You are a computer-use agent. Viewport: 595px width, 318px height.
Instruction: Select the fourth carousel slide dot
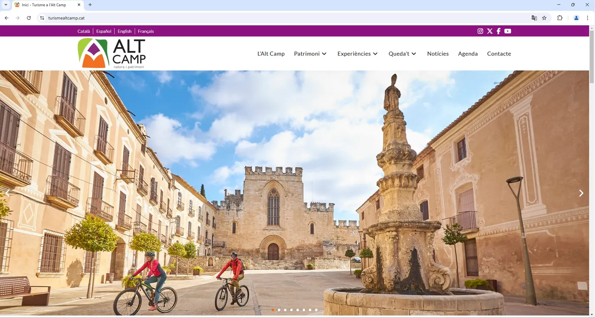click(x=291, y=310)
